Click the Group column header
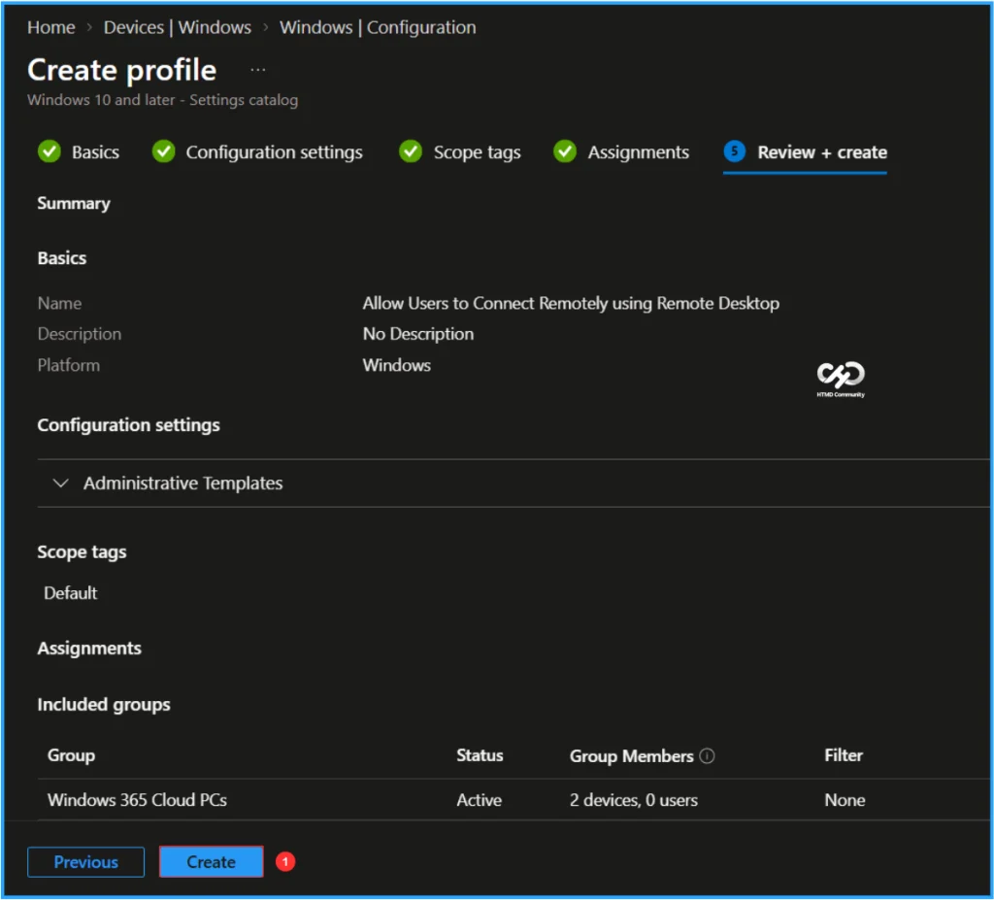 click(x=71, y=755)
